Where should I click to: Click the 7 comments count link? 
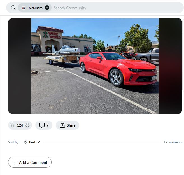pos(173,142)
